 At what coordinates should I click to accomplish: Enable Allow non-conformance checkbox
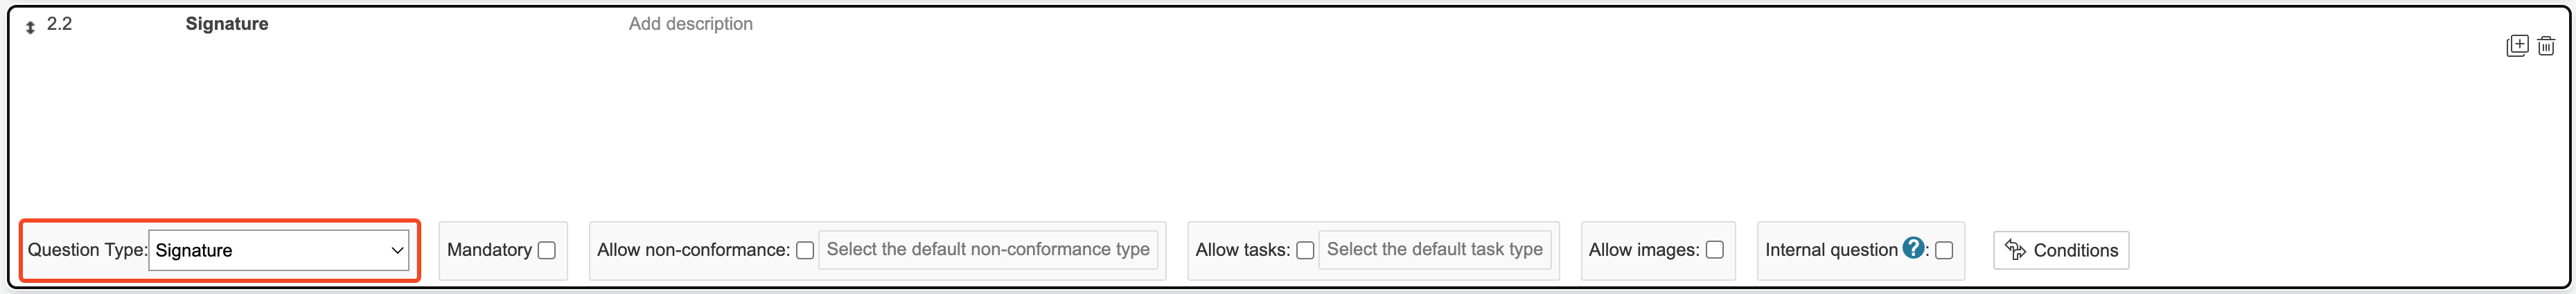click(x=805, y=250)
